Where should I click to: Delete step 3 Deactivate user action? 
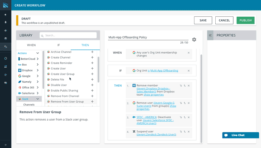point(189,117)
